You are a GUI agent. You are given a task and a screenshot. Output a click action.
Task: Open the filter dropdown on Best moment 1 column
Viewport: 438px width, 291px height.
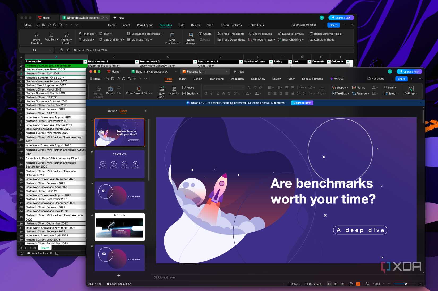[x=137, y=61]
